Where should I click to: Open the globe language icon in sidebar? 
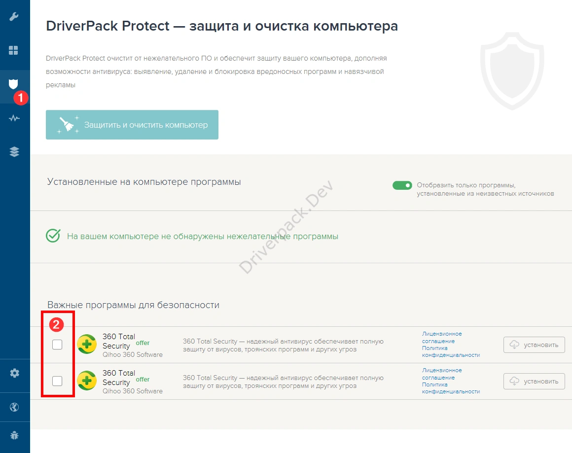[14, 407]
